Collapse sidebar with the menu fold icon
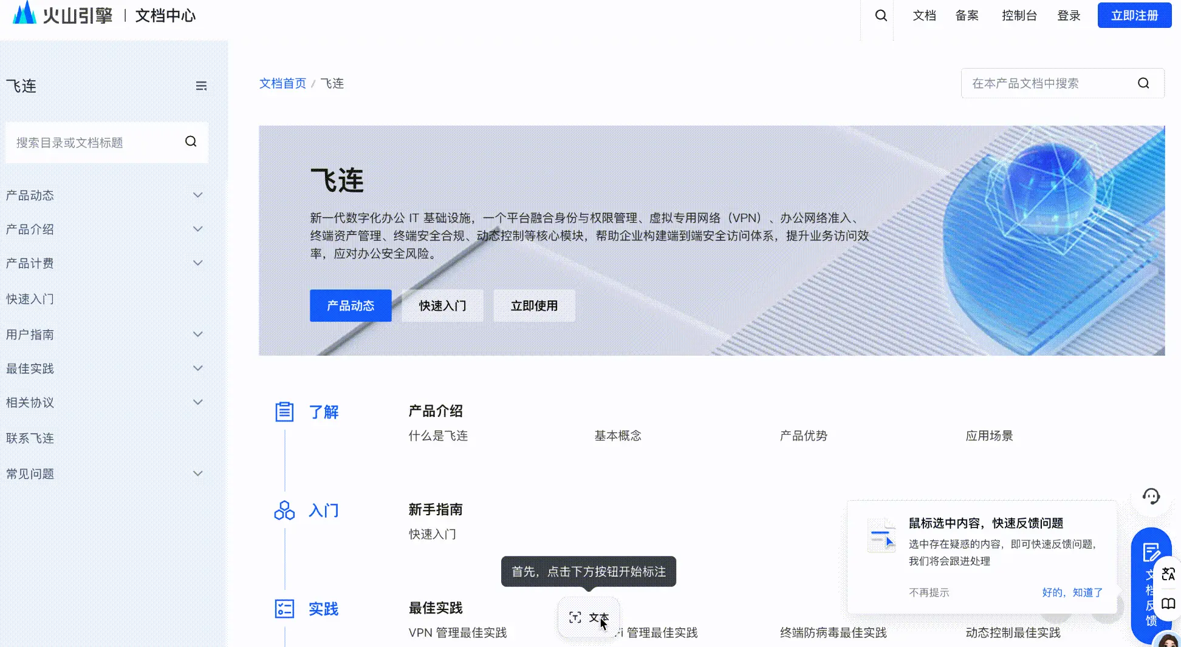Viewport: 1181px width, 647px height. coord(201,86)
